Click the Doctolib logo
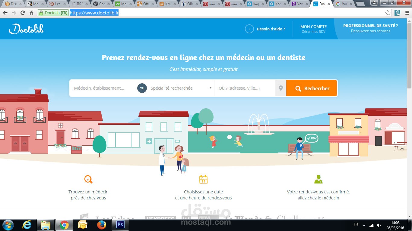Image resolution: width=412 pixels, height=231 pixels. click(27, 29)
